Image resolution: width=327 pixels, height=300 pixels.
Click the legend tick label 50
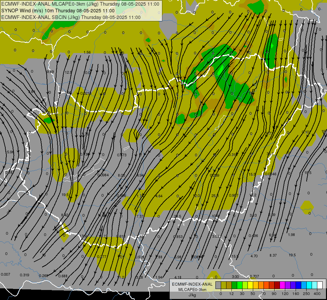[253, 294]
